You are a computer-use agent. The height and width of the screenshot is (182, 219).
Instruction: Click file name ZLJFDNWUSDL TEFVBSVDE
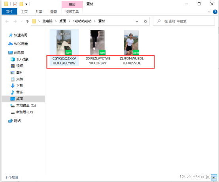point(132,61)
